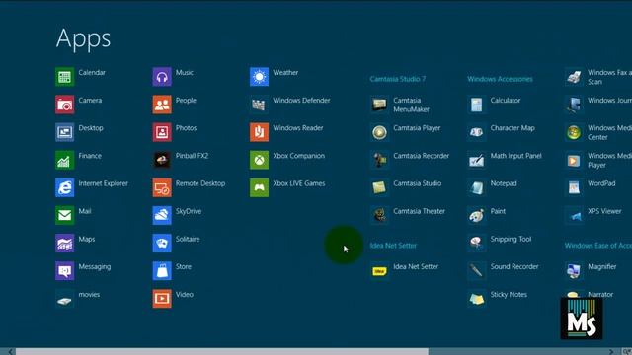Open the Snipping Tool icon
The height and width of the screenshot is (355, 632).
pyautogui.click(x=476, y=244)
